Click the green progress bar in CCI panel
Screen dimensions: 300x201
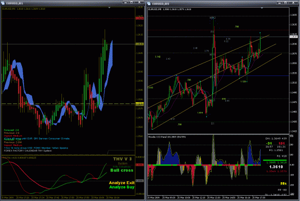coord(275,160)
